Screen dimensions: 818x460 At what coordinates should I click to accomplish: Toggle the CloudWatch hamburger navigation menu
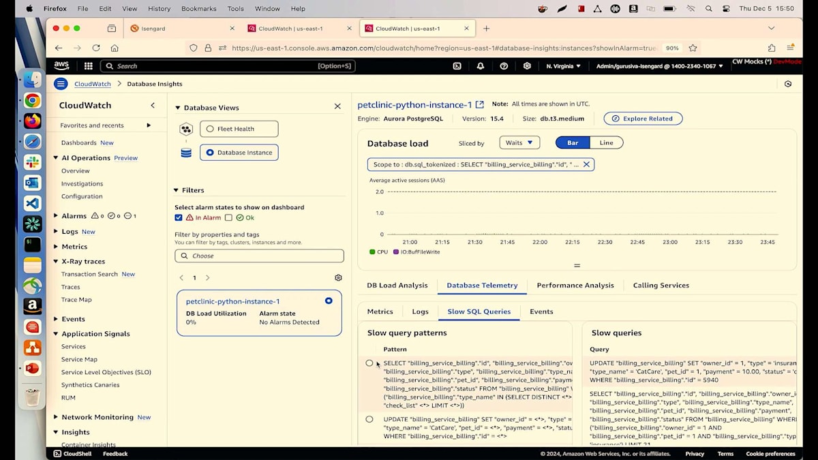[x=61, y=84]
